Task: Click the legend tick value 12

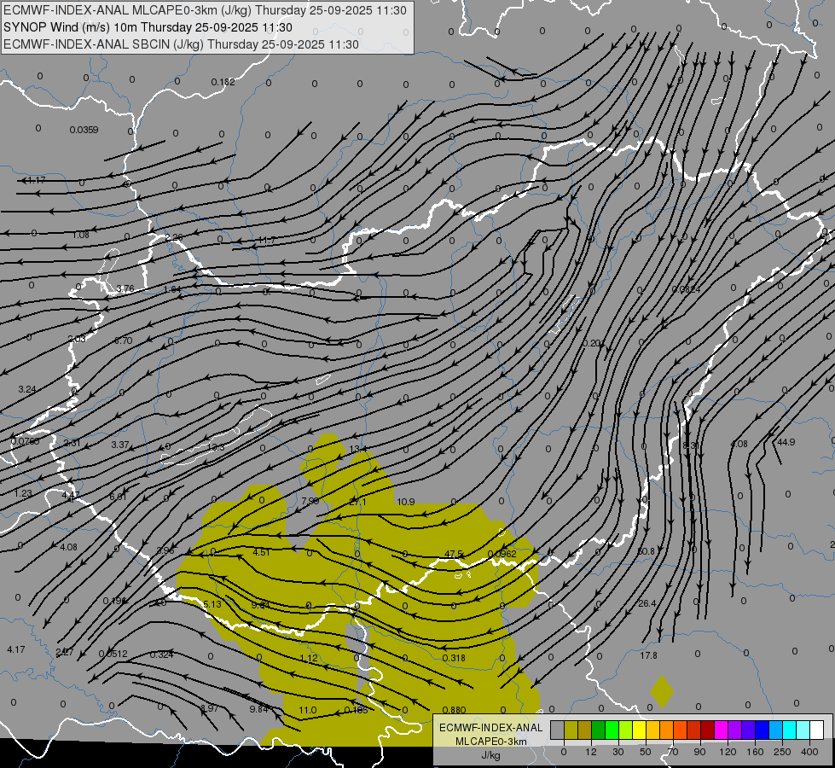Action: pos(591,752)
